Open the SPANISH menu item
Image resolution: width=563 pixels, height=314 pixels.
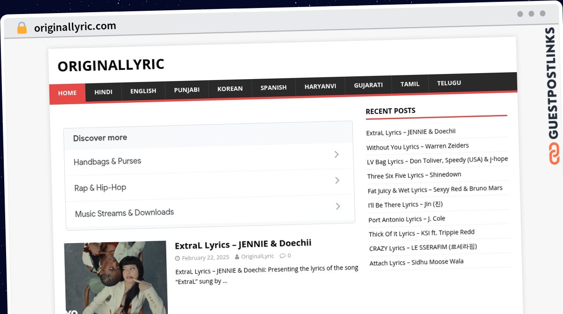[274, 88]
